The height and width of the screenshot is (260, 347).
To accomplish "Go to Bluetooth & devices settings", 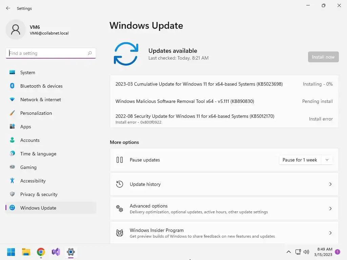I will pyautogui.click(x=51, y=86).
